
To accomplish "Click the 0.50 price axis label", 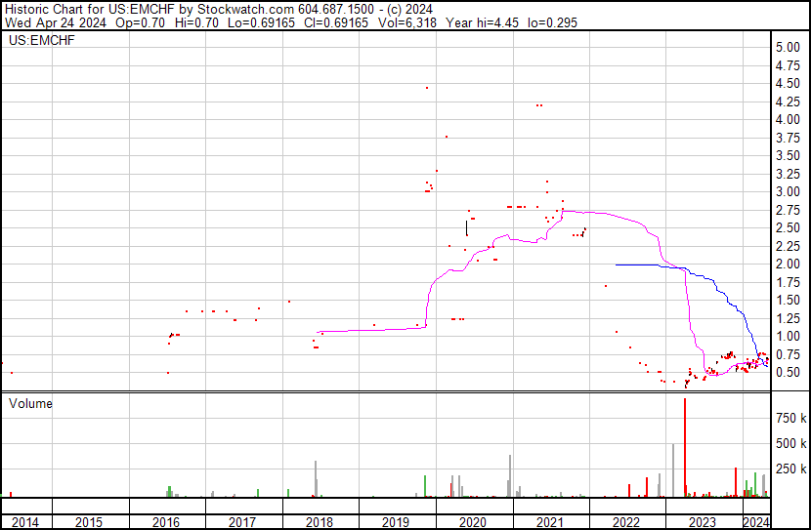I will click(x=788, y=373).
